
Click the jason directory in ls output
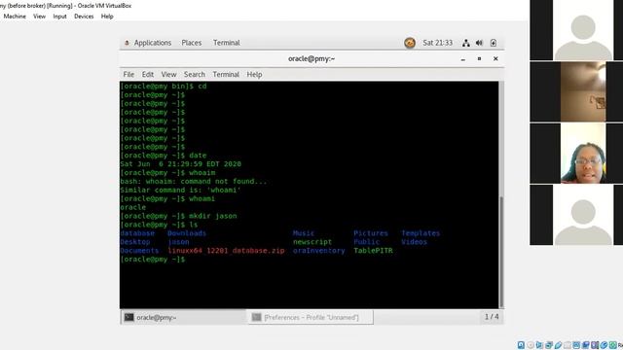[x=178, y=242]
